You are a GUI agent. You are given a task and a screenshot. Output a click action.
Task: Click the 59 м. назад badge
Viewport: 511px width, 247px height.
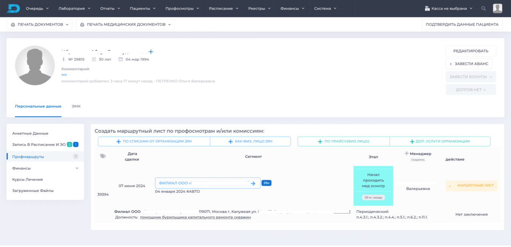pyautogui.click(x=373, y=197)
